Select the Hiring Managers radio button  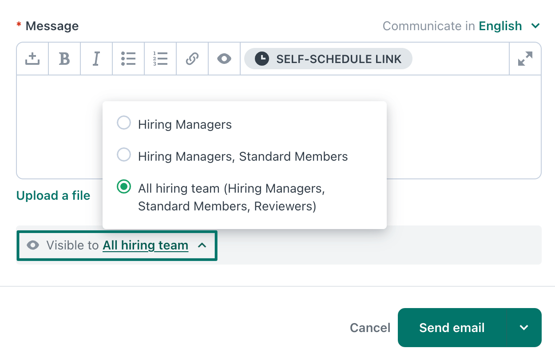click(124, 123)
